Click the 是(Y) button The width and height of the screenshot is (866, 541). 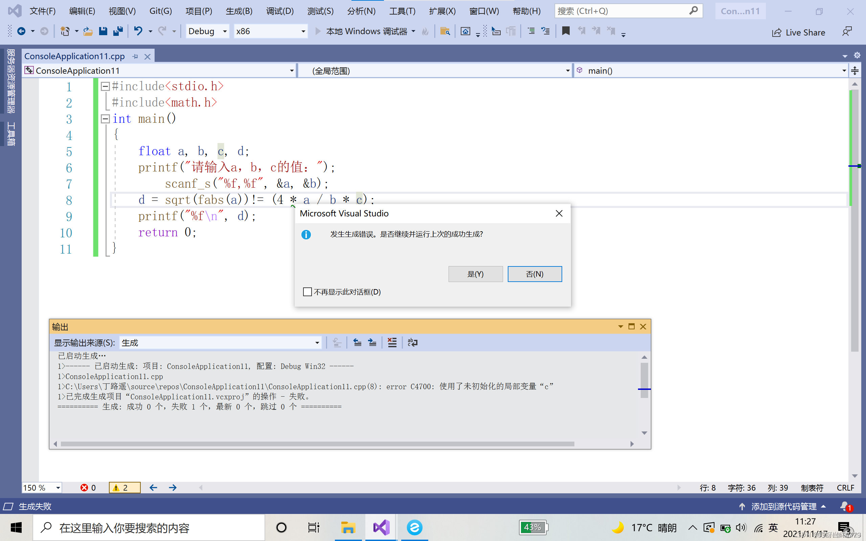(x=475, y=274)
